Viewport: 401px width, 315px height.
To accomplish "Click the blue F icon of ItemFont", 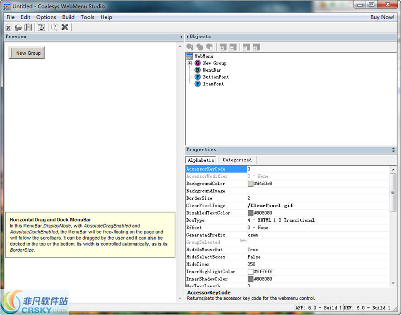I will coord(198,84).
